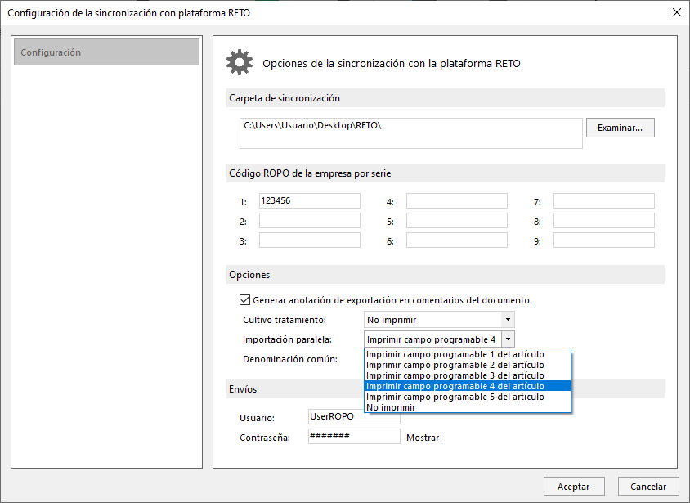Click ROPO code field for series 2
The width and height of the screenshot is (690, 503).
pyautogui.click(x=309, y=221)
